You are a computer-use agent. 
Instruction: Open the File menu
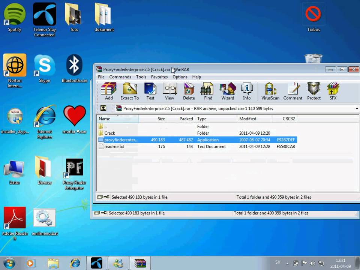(101, 77)
